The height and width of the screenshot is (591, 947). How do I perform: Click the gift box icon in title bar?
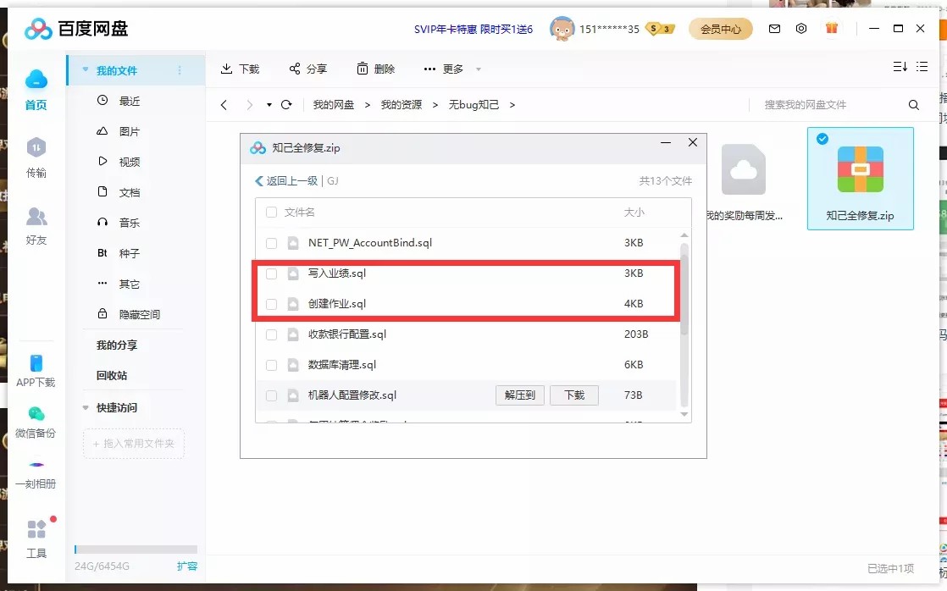pyautogui.click(x=832, y=28)
